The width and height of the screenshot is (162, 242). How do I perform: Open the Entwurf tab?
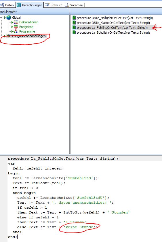[x=54, y=5]
